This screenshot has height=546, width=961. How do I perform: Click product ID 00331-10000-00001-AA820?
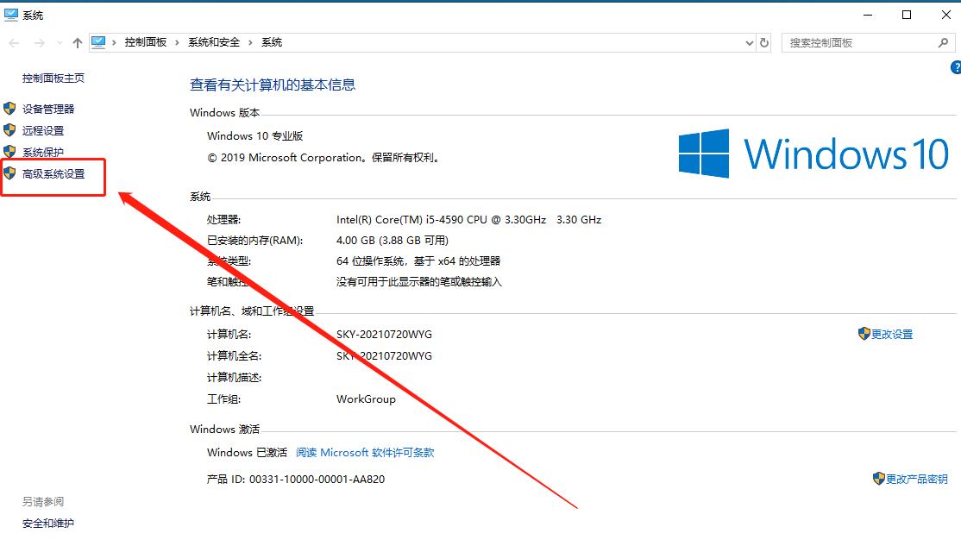pyautogui.click(x=317, y=480)
